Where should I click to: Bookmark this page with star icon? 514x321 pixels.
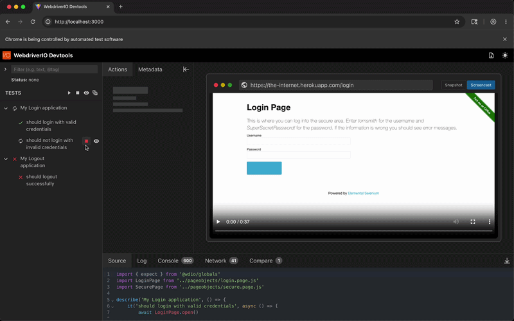pos(457,22)
